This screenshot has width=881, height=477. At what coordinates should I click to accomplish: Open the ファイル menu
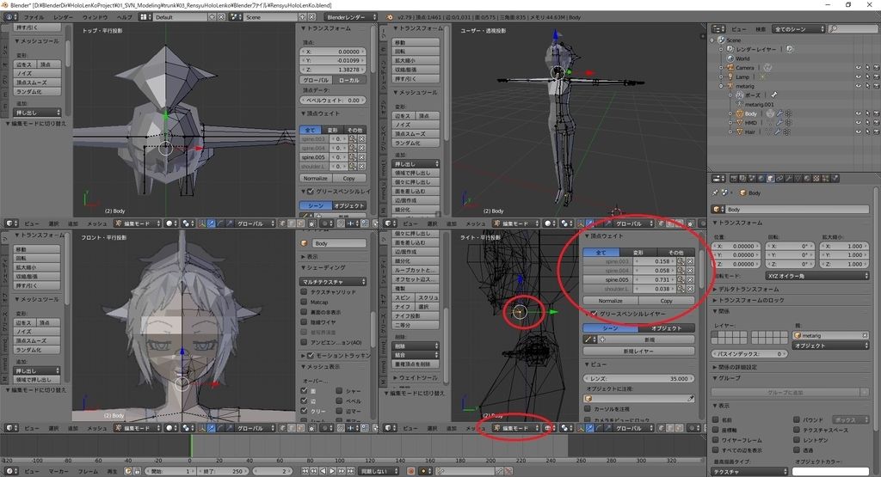34,17
